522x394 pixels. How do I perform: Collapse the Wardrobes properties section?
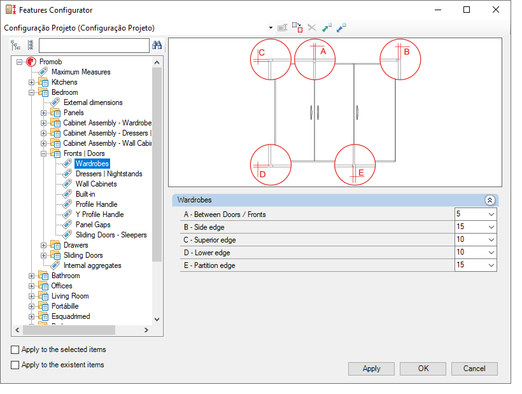[490, 200]
